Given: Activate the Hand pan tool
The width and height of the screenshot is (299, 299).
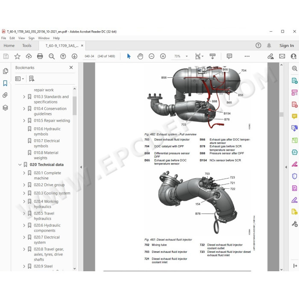Looking at the screenshot, I should tap(140, 56).
